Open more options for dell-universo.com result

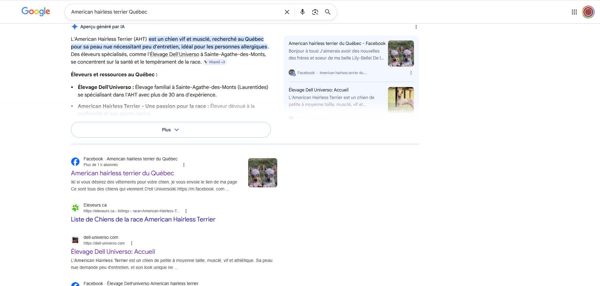point(132,243)
